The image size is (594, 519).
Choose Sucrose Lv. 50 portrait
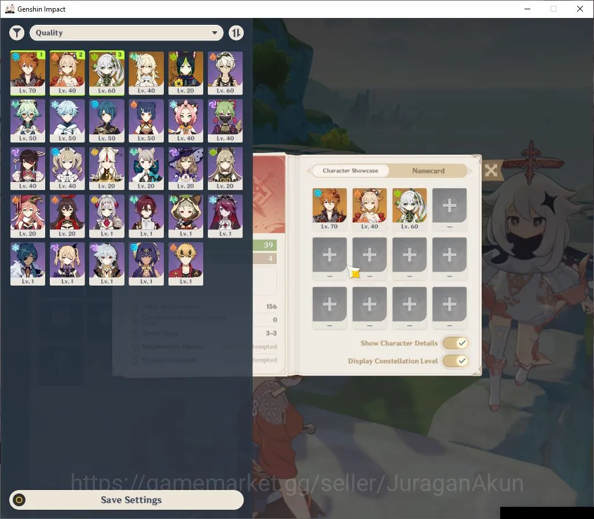point(28,120)
